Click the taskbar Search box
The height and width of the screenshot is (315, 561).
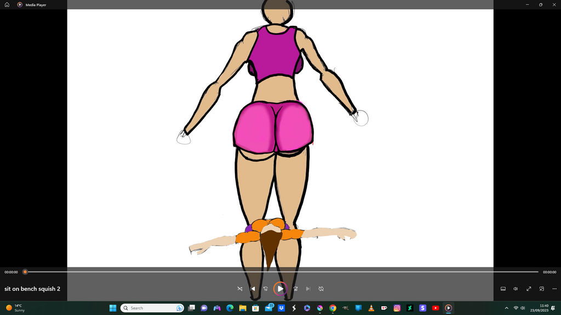point(152,308)
